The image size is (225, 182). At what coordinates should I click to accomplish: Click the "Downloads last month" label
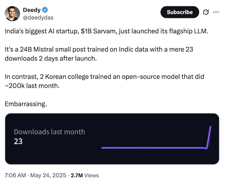click(x=49, y=132)
